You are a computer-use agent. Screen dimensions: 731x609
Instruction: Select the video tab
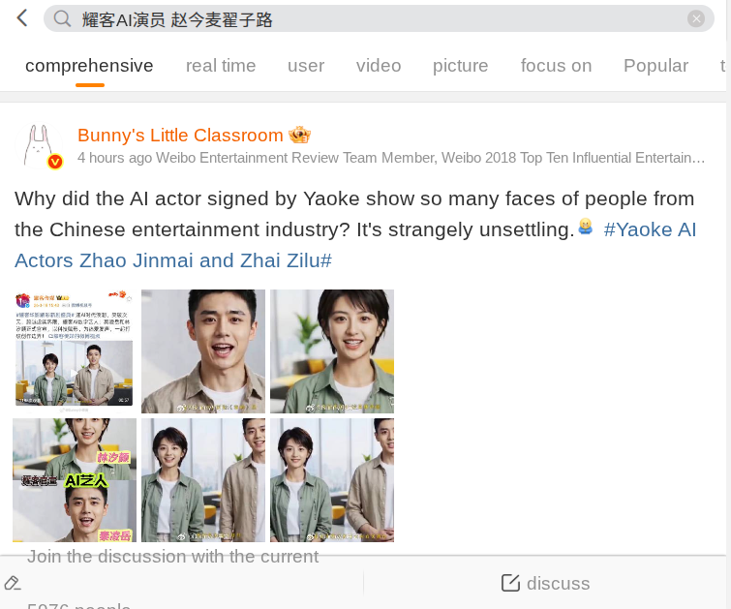coord(379,66)
